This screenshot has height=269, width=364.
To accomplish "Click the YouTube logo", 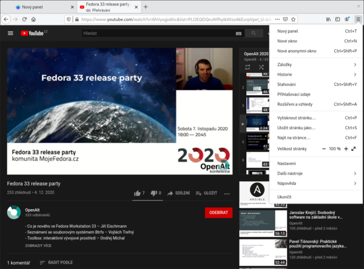I will coord(33,33).
